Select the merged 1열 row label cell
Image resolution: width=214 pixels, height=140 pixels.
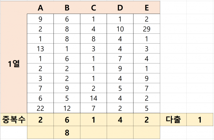pos(14,64)
